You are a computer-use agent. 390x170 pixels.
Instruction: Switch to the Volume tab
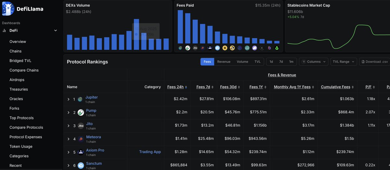coord(242,62)
